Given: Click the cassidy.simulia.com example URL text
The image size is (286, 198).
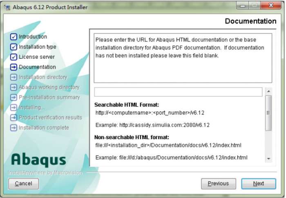Looking at the screenshot, I should (x=164, y=125).
